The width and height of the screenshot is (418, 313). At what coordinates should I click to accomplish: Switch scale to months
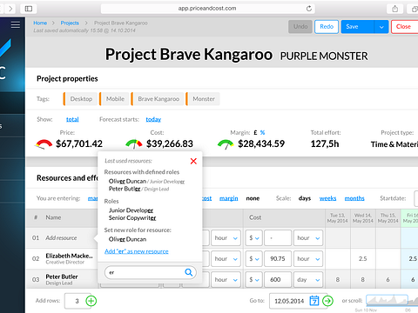354,198
